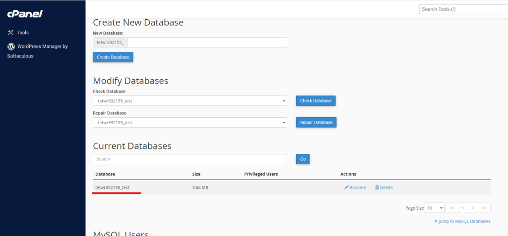The width and height of the screenshot is (508, 236).
Task: Open the Check Database dropdown
Action: pos(190,101)
